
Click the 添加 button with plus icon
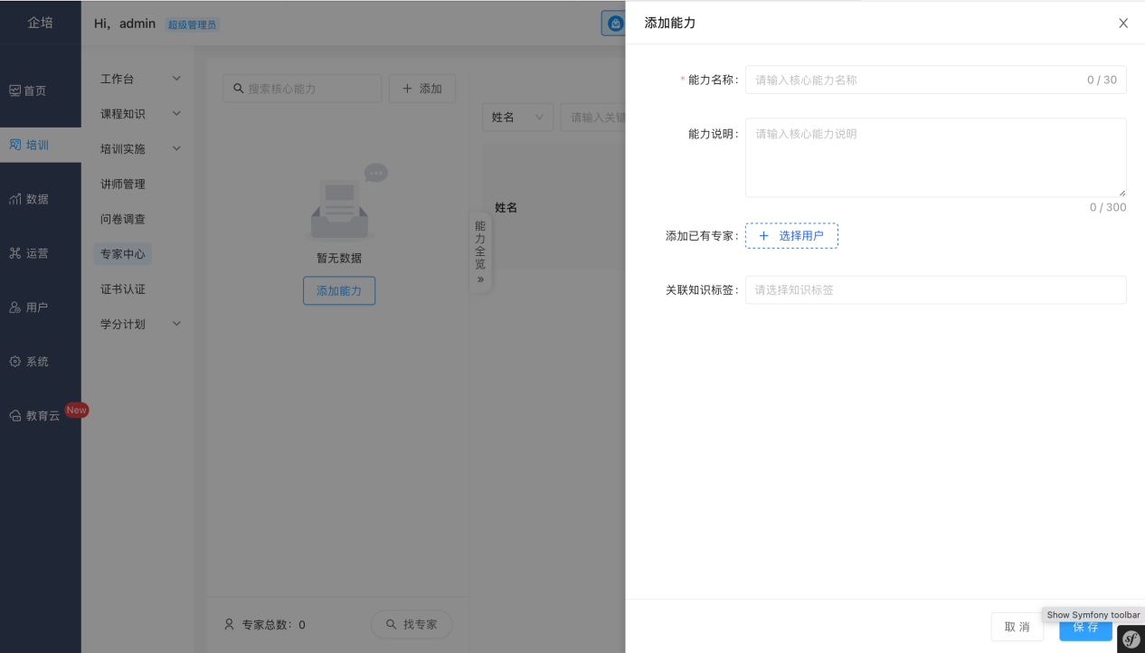[x=422, y=89]
